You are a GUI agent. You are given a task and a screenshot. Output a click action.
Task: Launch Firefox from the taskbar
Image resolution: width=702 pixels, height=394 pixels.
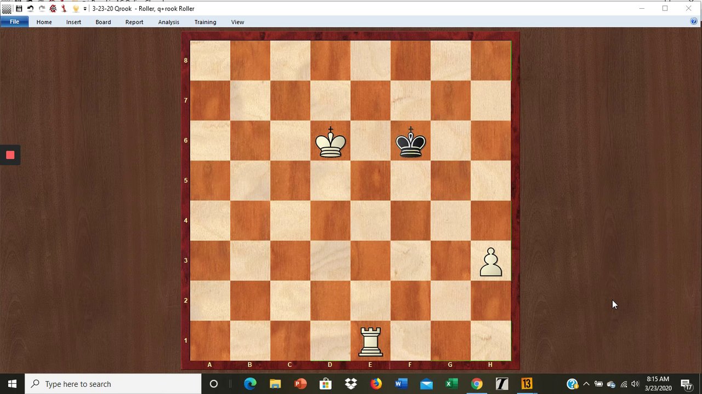tap(376, 384)
